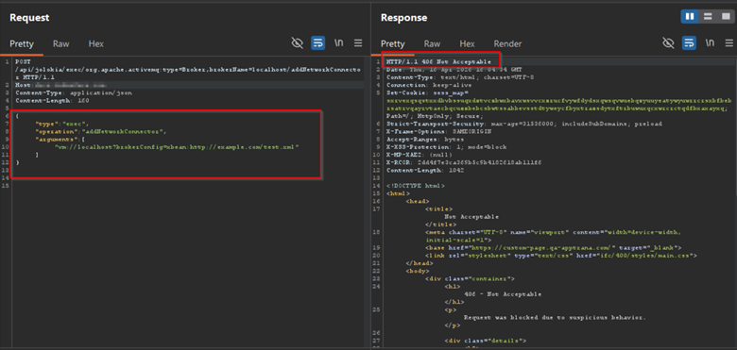This screenshot has width=737, height=350.
Task: Switch to Response Pretty tab
Action: (392, 43)
